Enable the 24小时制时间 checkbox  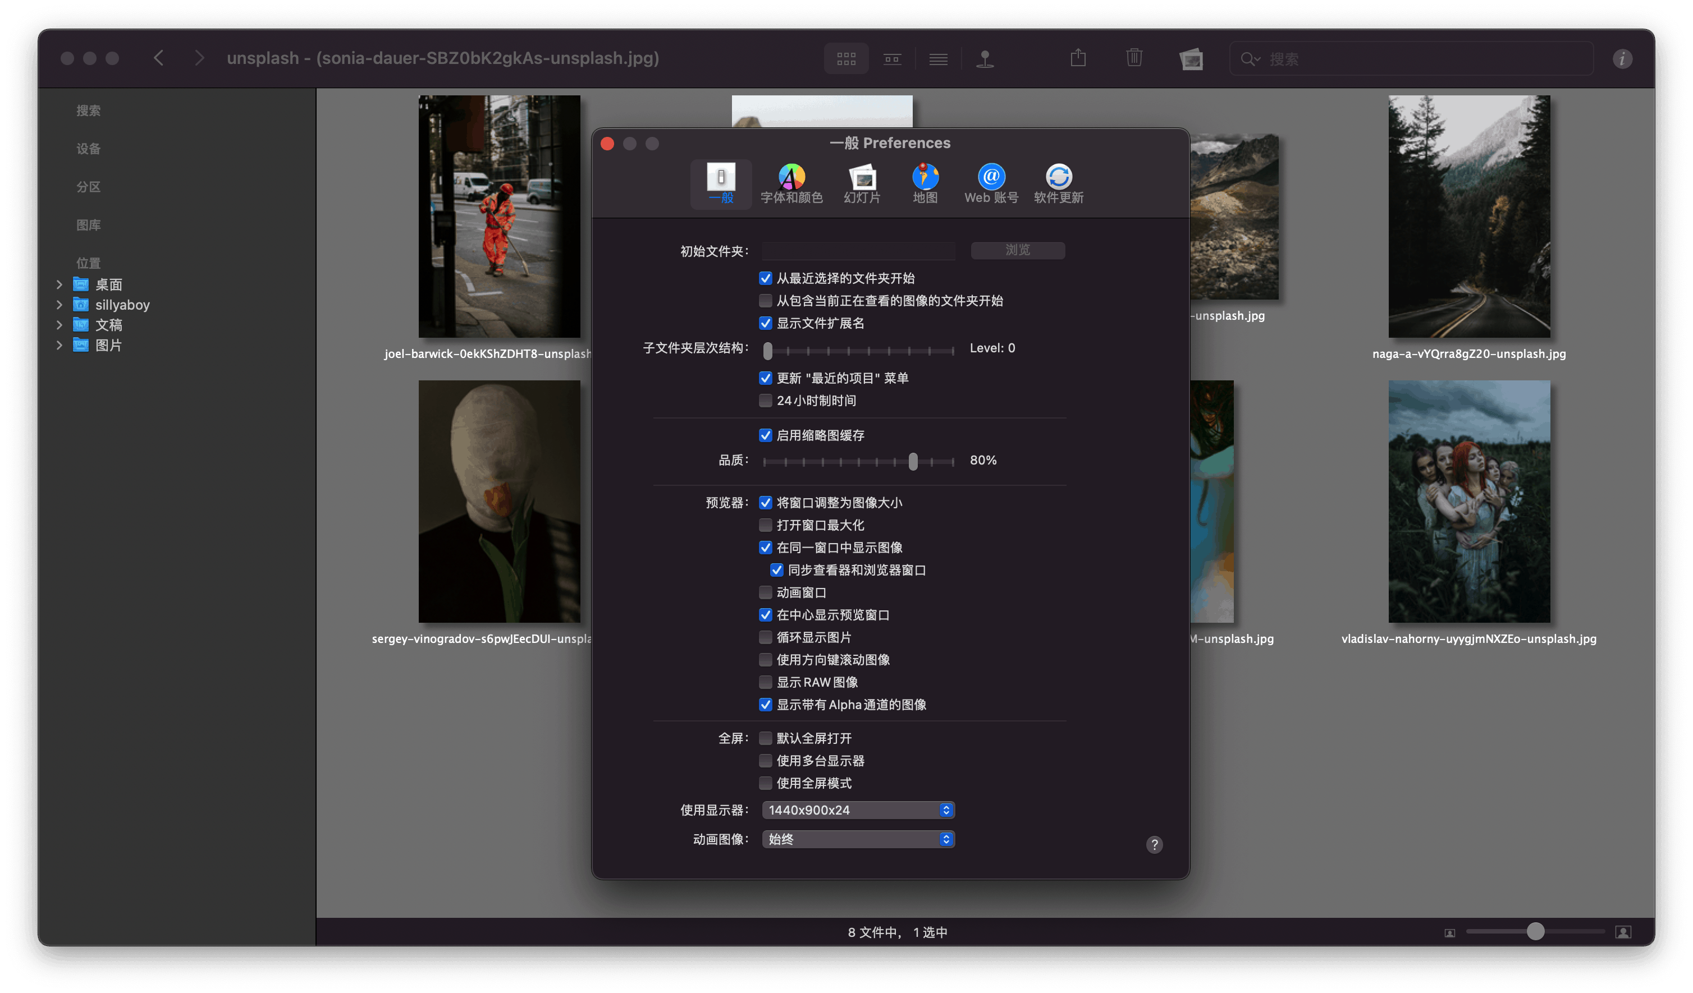click(765, 400)
